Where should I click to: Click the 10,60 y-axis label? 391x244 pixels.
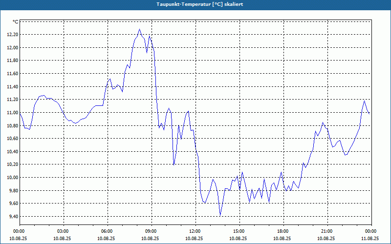[x=13, y=139]
